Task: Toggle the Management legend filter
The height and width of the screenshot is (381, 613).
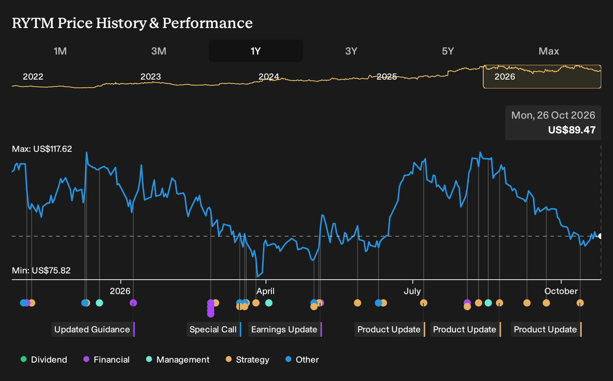Action: [178, 359]
